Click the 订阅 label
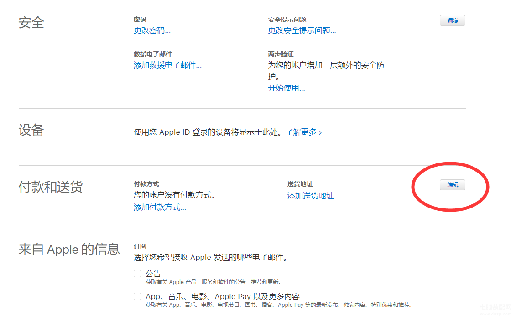This screenshot has width=516, height=320. 140,246
